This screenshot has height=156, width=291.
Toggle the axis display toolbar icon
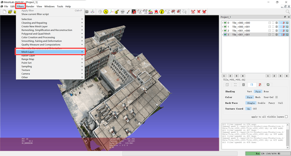[x=112, y=12]
